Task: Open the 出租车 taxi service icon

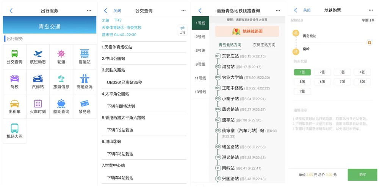Action: tap(14, 107)
